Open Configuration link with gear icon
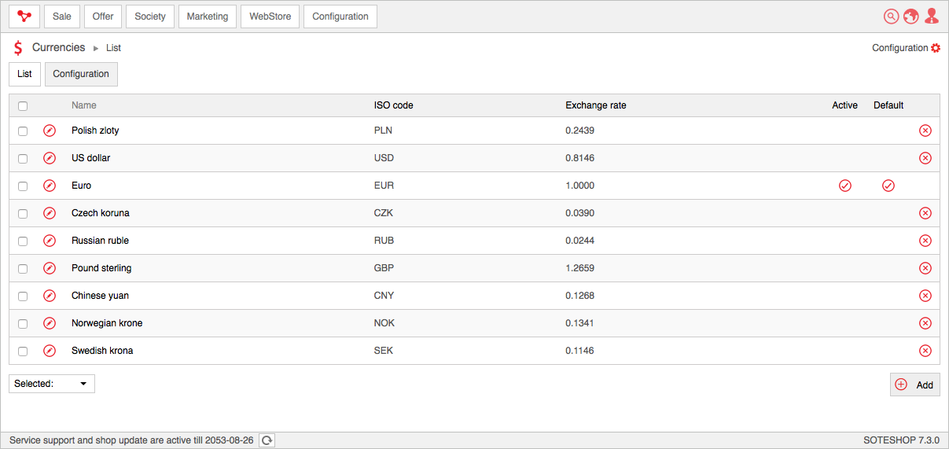The width and height of the screenshot is (949, 449). [x=906, y=48]
